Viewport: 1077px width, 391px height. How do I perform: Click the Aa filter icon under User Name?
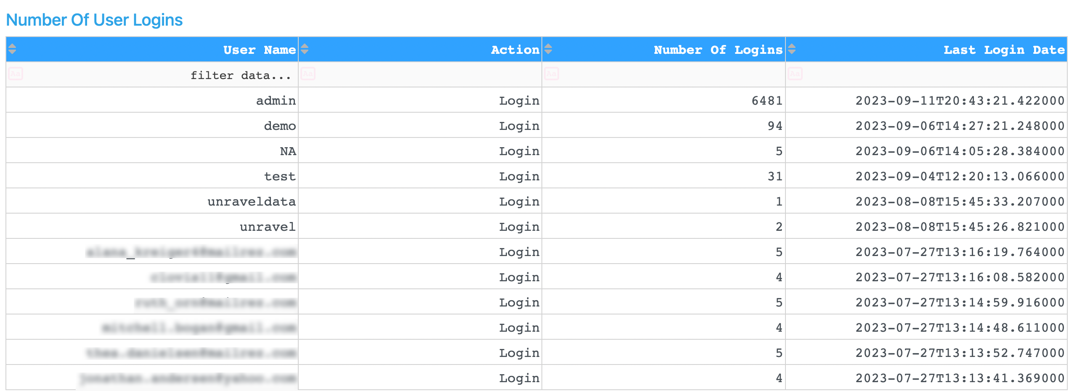[x=15, y=74]
